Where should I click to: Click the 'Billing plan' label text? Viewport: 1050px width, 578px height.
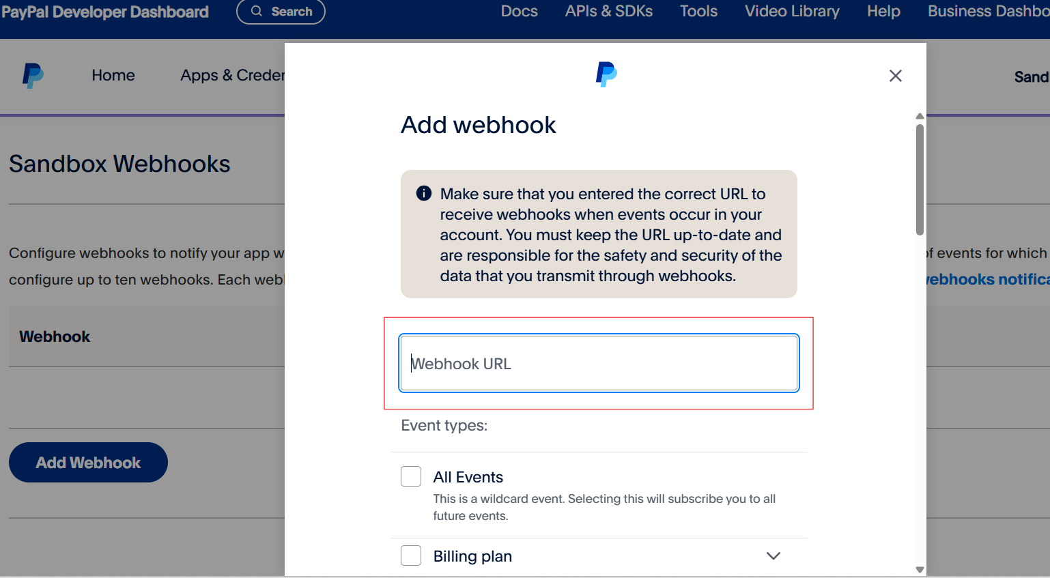[472, 556]
